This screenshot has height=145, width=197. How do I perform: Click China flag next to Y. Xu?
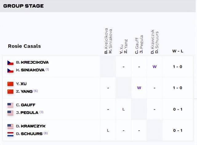(10, 84)
